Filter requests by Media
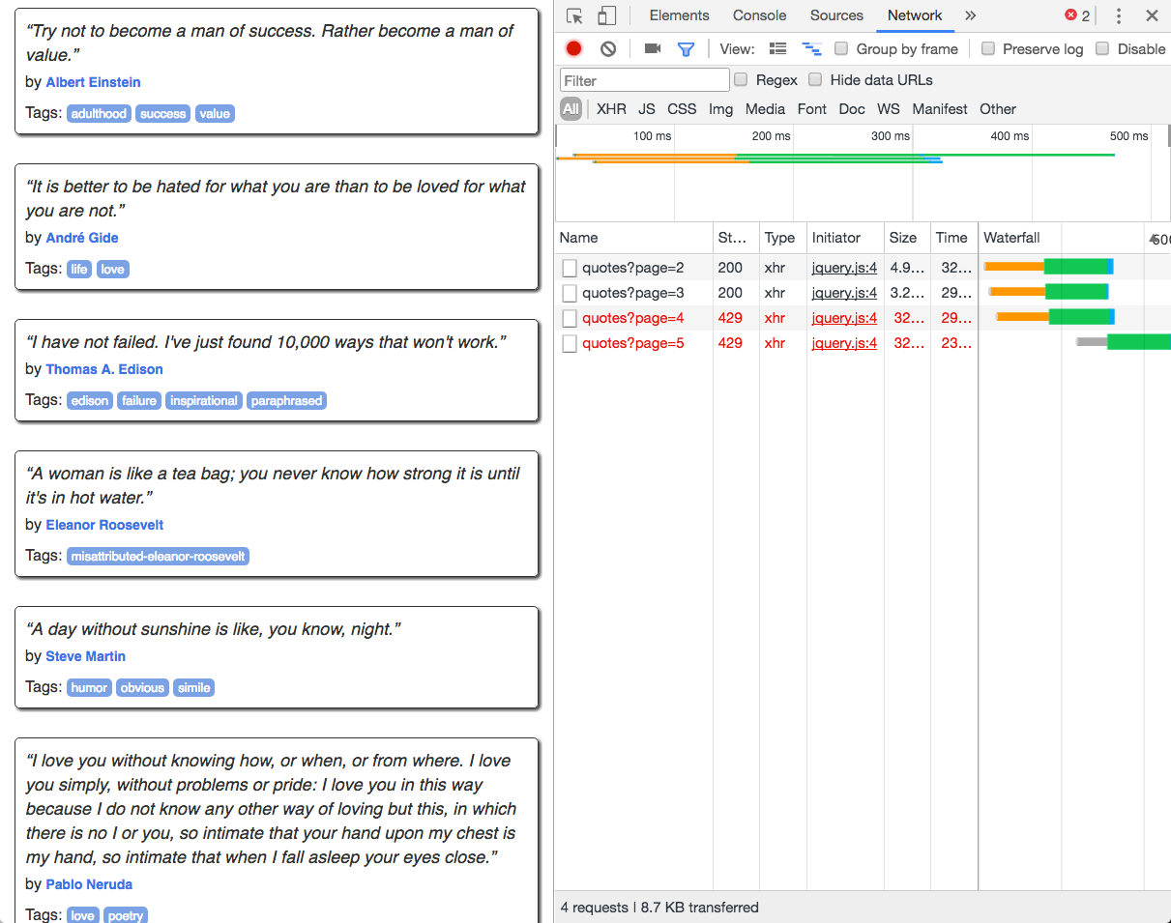Image resolution: width=1171 pixels, height=923 pixels. click(x=765, y=109)
